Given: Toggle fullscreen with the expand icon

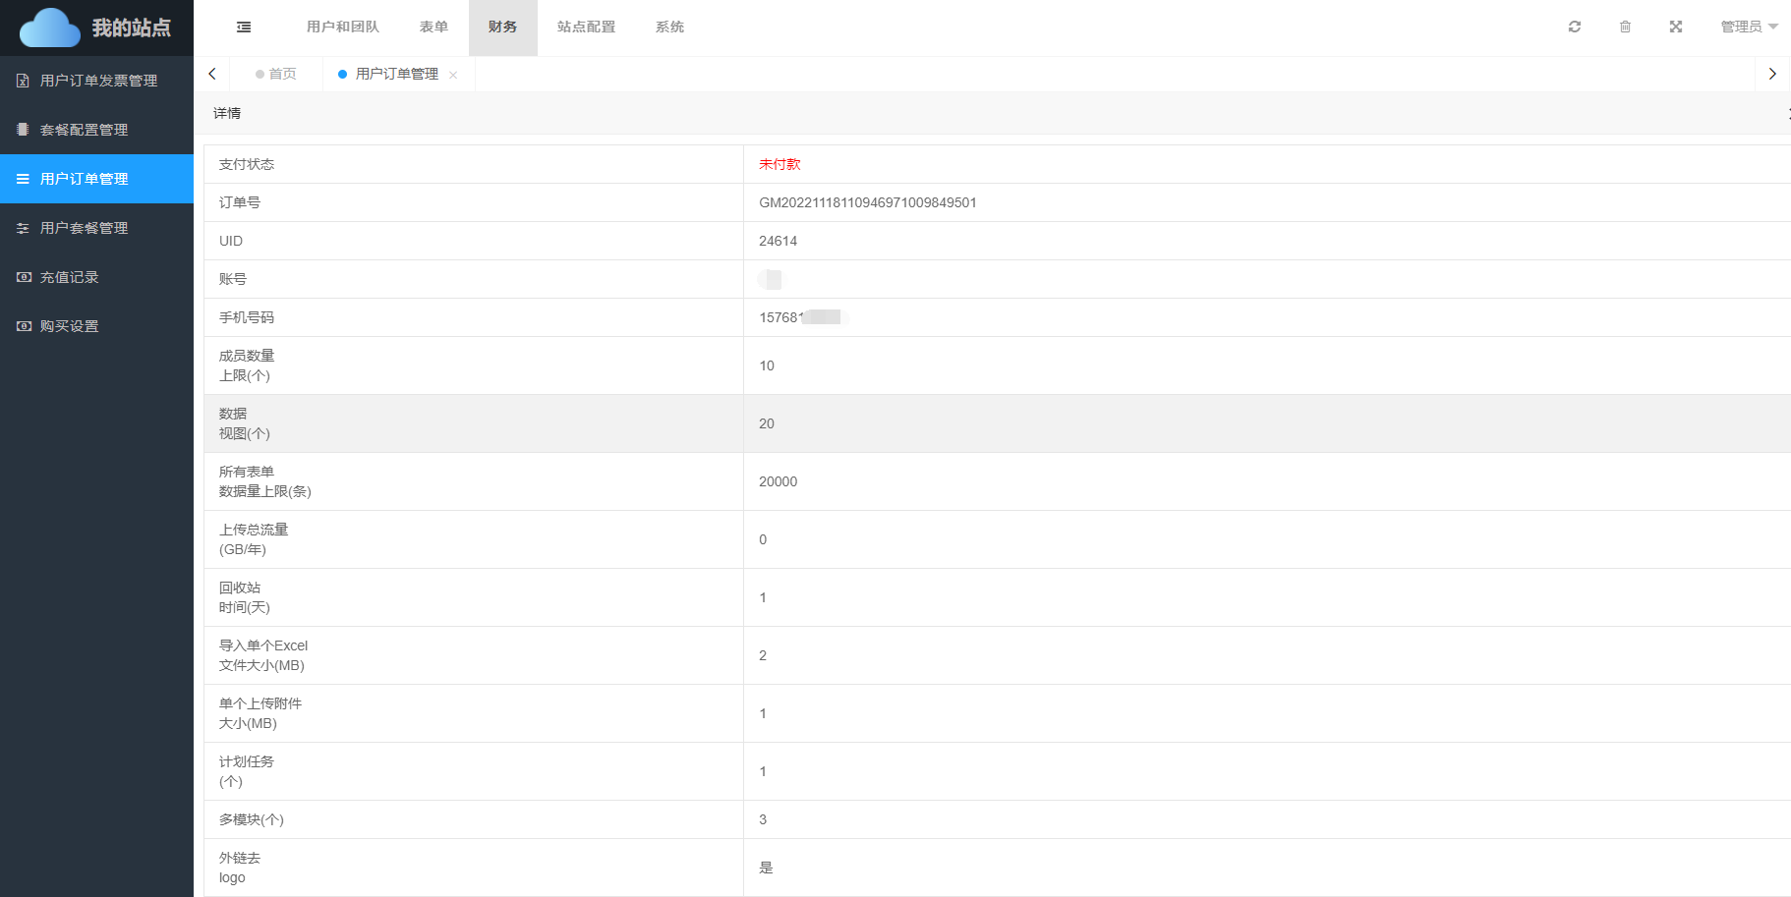Looking at the screenshot, I should click(x=1676, y=28).
